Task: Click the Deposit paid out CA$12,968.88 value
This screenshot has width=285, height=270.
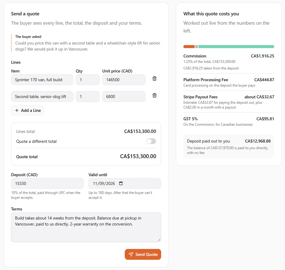Action: tap(258, 141)
